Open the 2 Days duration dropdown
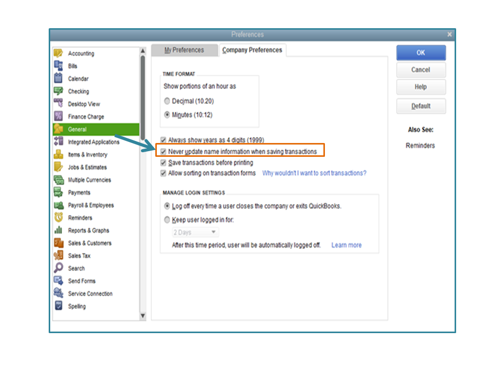 pyautogui.click(x=195, y=233)
